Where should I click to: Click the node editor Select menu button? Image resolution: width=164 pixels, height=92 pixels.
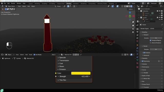click(22, 55)
